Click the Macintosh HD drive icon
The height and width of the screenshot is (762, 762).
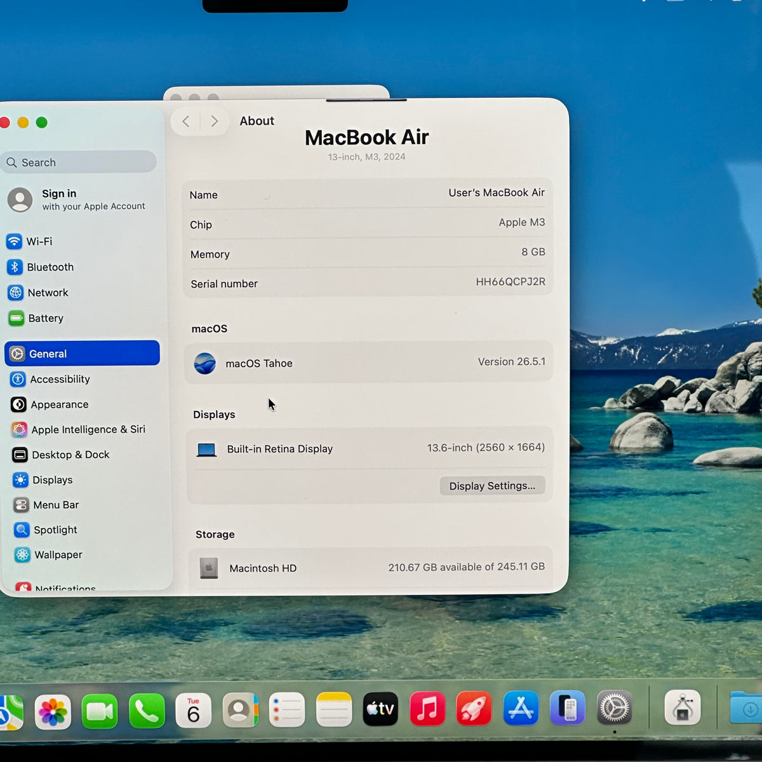tap(209, 568)
